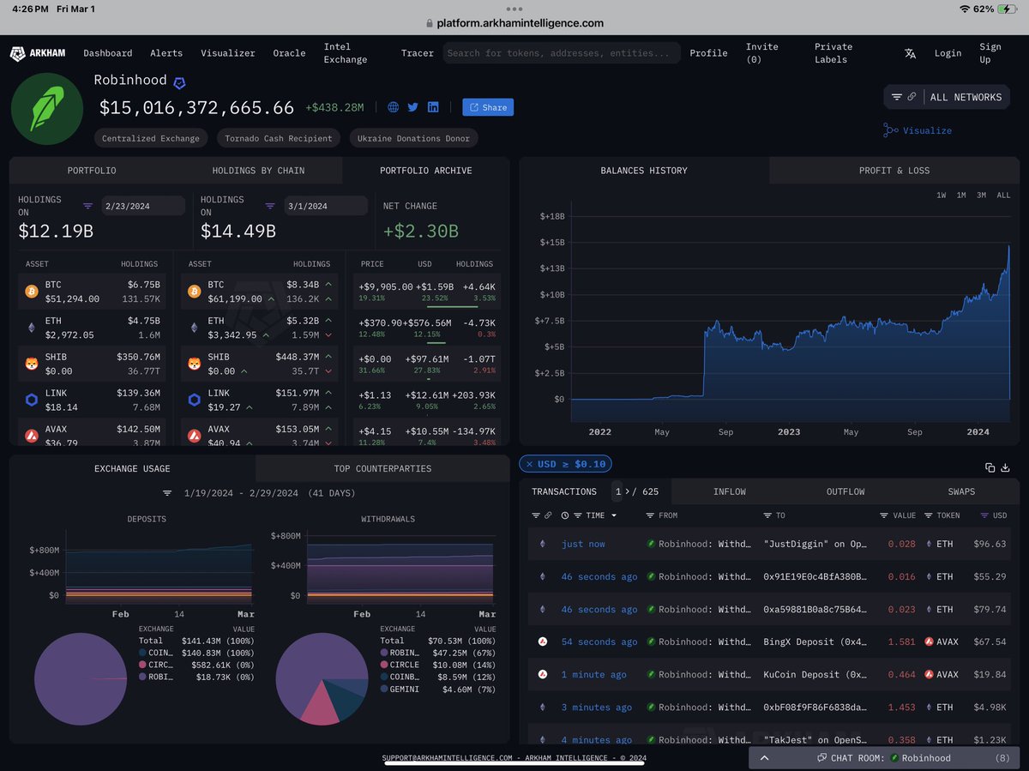Click the blue Share button
1029x771 pixels.
click(x=488, y=107)
